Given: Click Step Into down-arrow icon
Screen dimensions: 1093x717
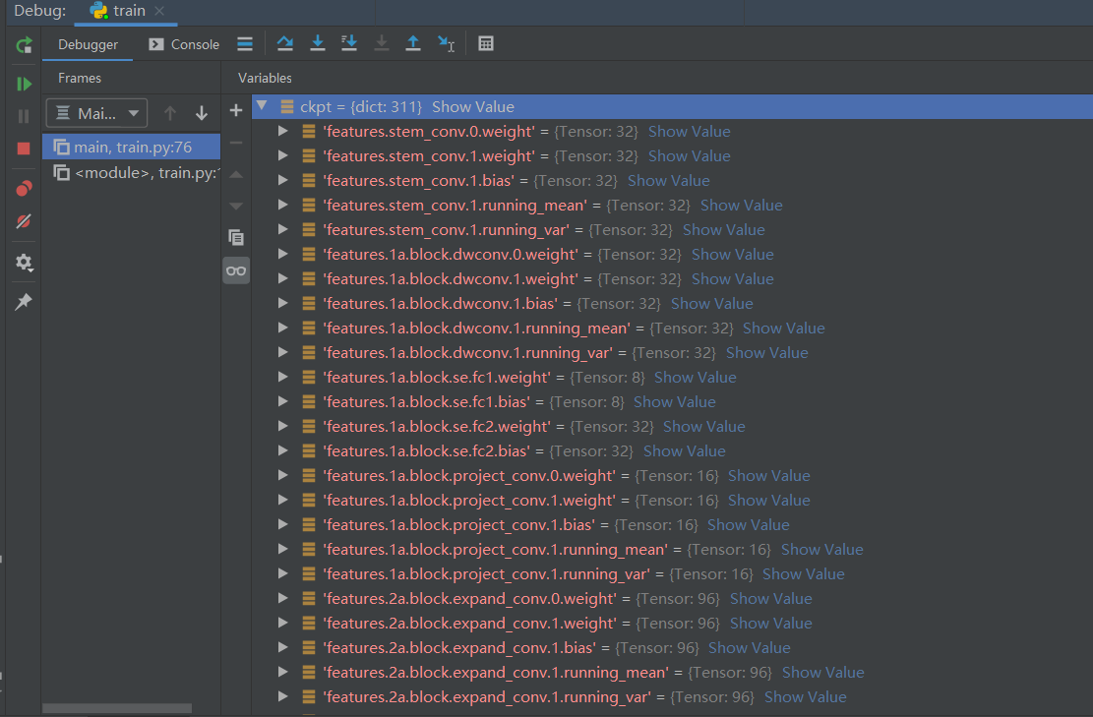Looking at the screenshot, I should click(x=317, y=44).
